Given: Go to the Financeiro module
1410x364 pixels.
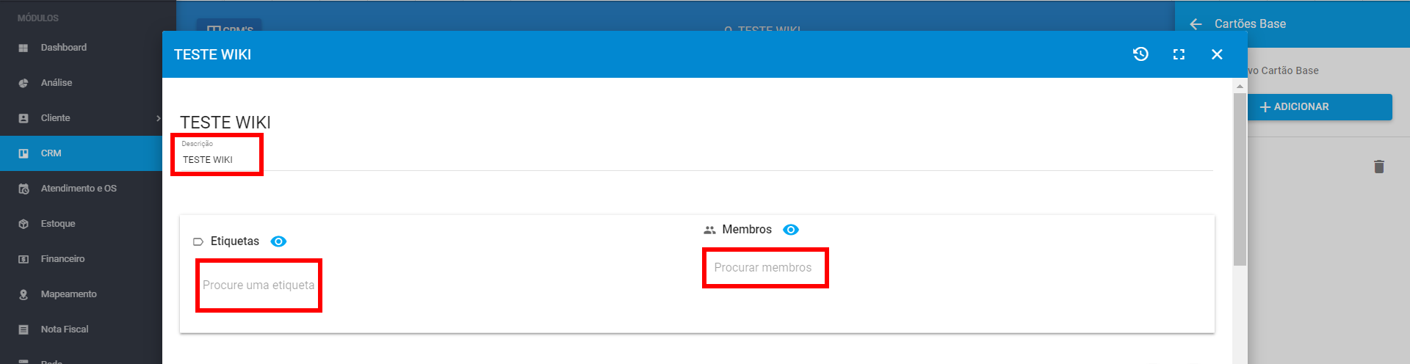Looking at the screenshot, I should 81,259.
